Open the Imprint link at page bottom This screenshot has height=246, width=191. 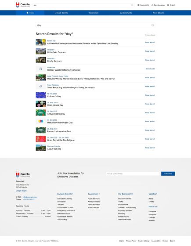tap(122, 241)
